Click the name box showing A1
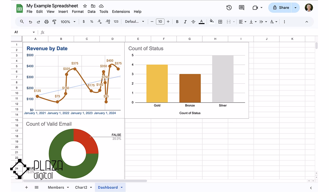Viewport: 329px width, 192px height. pos(25,32)
